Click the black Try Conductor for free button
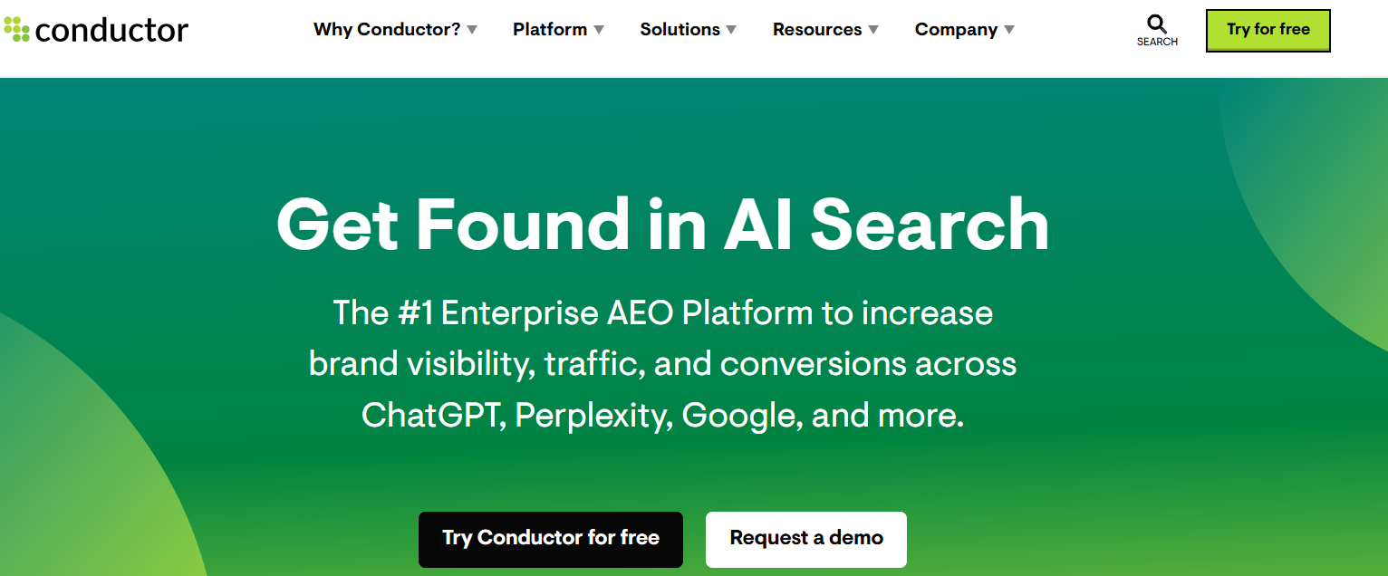 (550, 539)
